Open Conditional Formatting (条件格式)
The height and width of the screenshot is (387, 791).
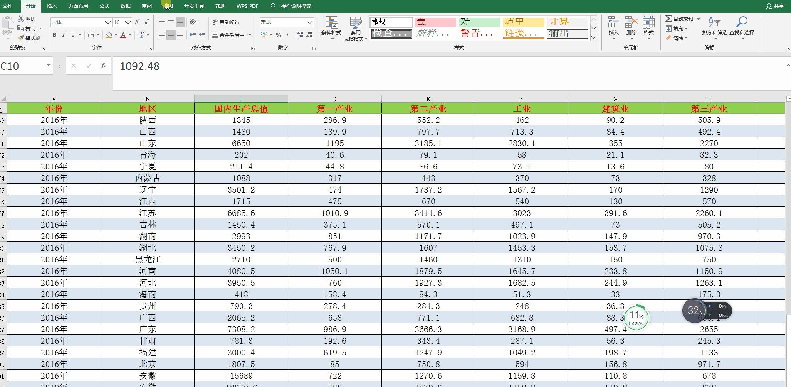(331, 28)
